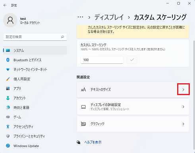Click the Windows Update sync icon
Viewport: 195px width, 153px height.
tap(8, 145)
